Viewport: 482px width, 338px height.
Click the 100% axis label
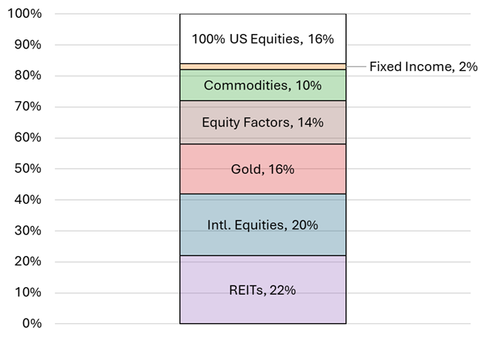[x=26, y=15]
